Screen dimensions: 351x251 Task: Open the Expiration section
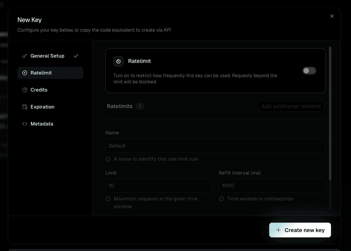click(x=42, y=107)
